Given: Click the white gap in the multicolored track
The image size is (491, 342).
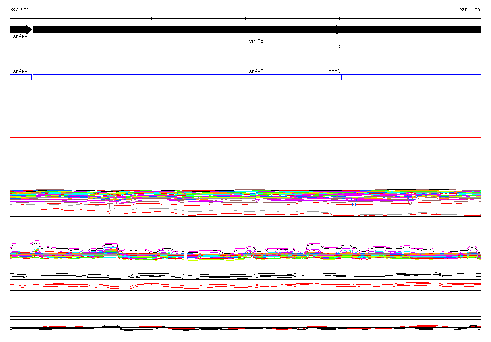Looking at the screenshot, I should point(186,251).
